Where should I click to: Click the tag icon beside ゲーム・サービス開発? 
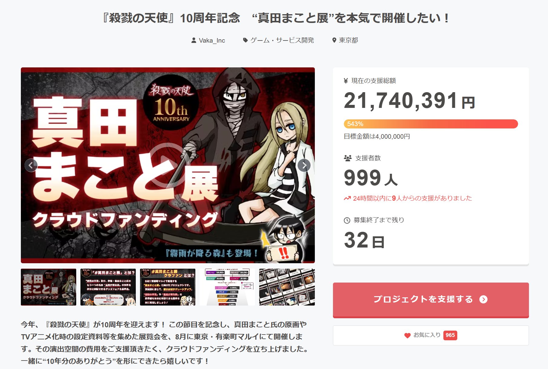pos(245,40)
